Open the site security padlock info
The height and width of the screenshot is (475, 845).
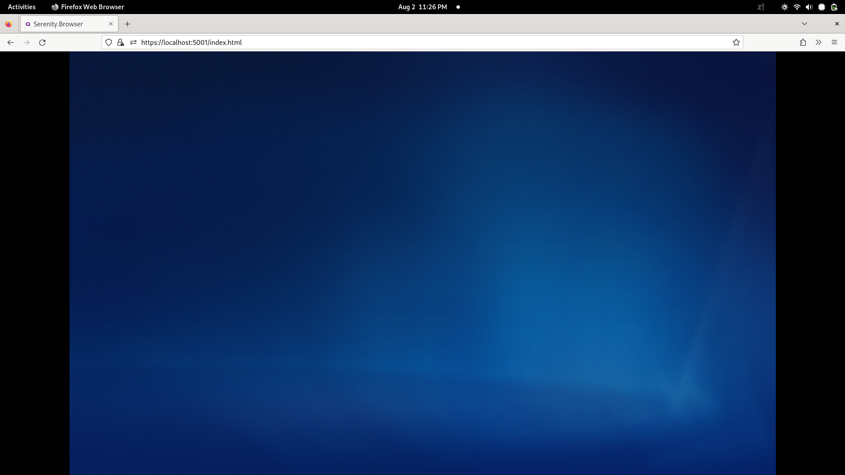[120, 42]
